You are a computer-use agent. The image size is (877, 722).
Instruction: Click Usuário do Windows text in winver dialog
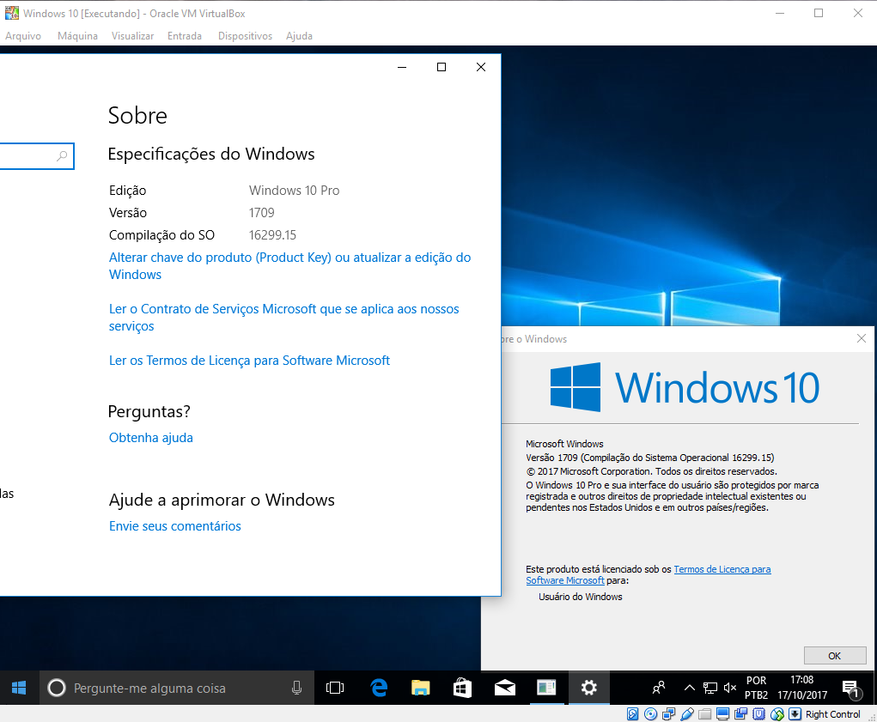coord(580,597)
